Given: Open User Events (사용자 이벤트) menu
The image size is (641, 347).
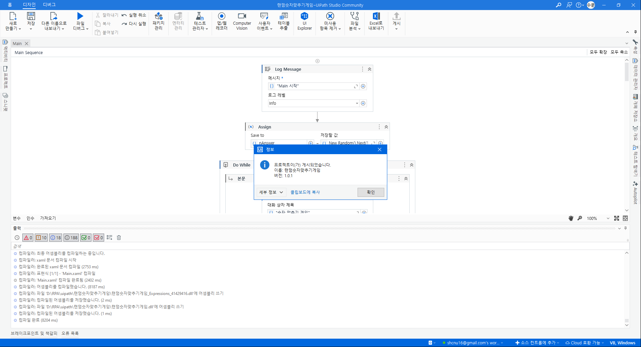Looking at the screenshot, I should pyautogui.click(x=264, y=21).
